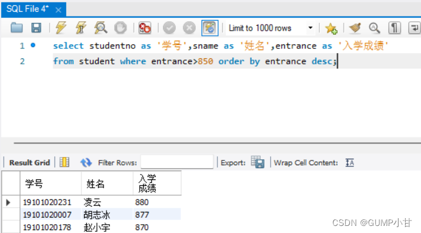Screen dimensions: 421x233
Task: Place cursor on 'from' keyword in line 2
Action: tap(63, 61)
